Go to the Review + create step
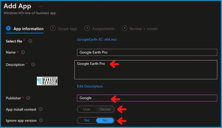This screenshot has width=222, height=128. tap(140, 29)
